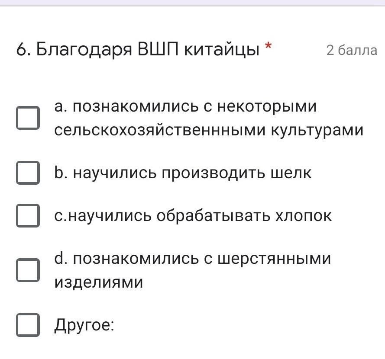Screen dimensions: 385x359
Task: Click the 'Другое:' label
Action: [84, 325]
